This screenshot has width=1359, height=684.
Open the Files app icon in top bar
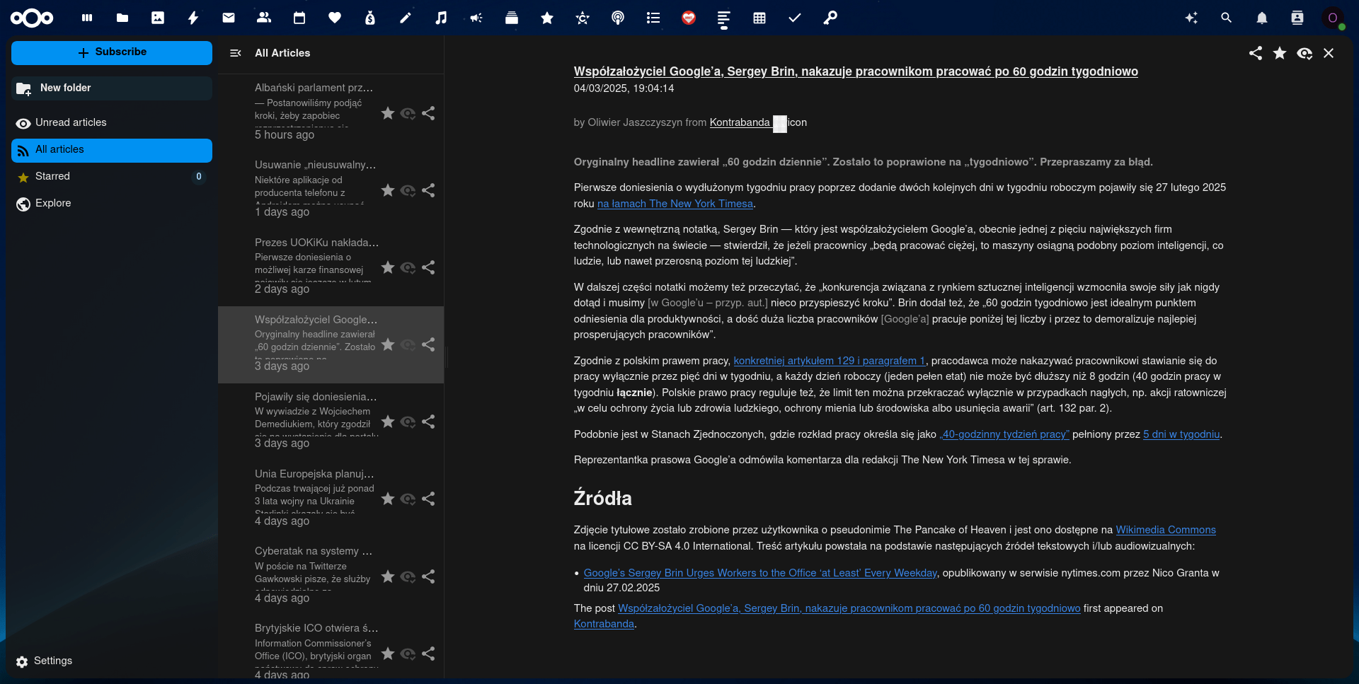(x=122, y=18)
